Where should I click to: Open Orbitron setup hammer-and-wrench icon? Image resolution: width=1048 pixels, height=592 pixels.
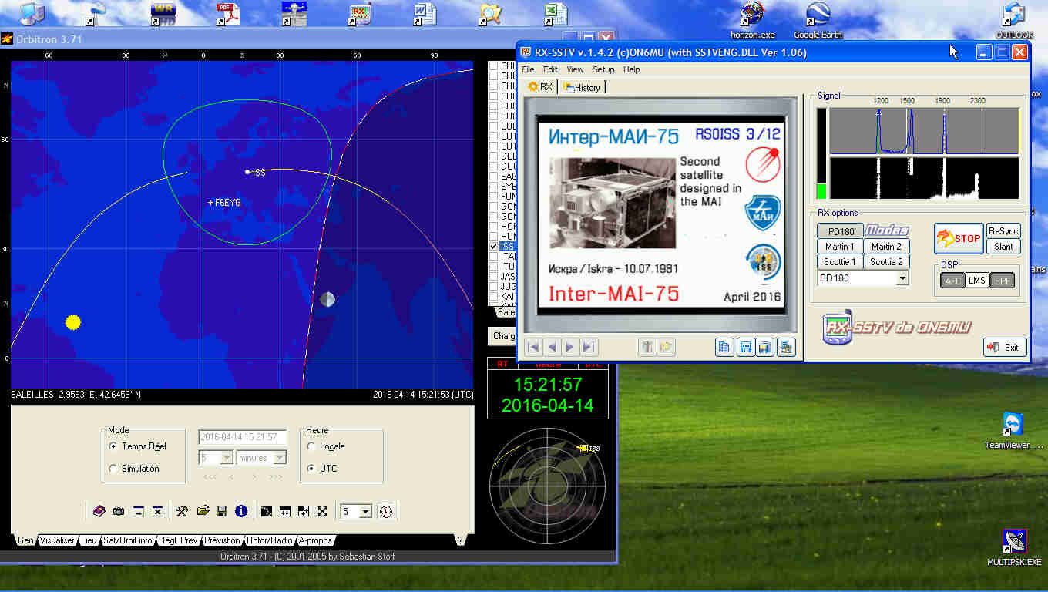click(x=183, y=511)
